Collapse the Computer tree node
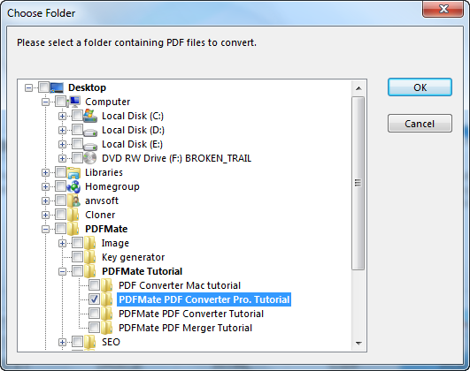The width and height of the screenshot is (470, 371). point(45,102)
